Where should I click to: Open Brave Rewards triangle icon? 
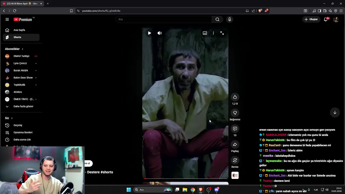(x=266, y=11)
